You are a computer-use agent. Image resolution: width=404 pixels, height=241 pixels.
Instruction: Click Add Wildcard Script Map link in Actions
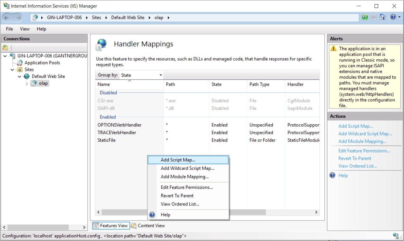[365, 134]
